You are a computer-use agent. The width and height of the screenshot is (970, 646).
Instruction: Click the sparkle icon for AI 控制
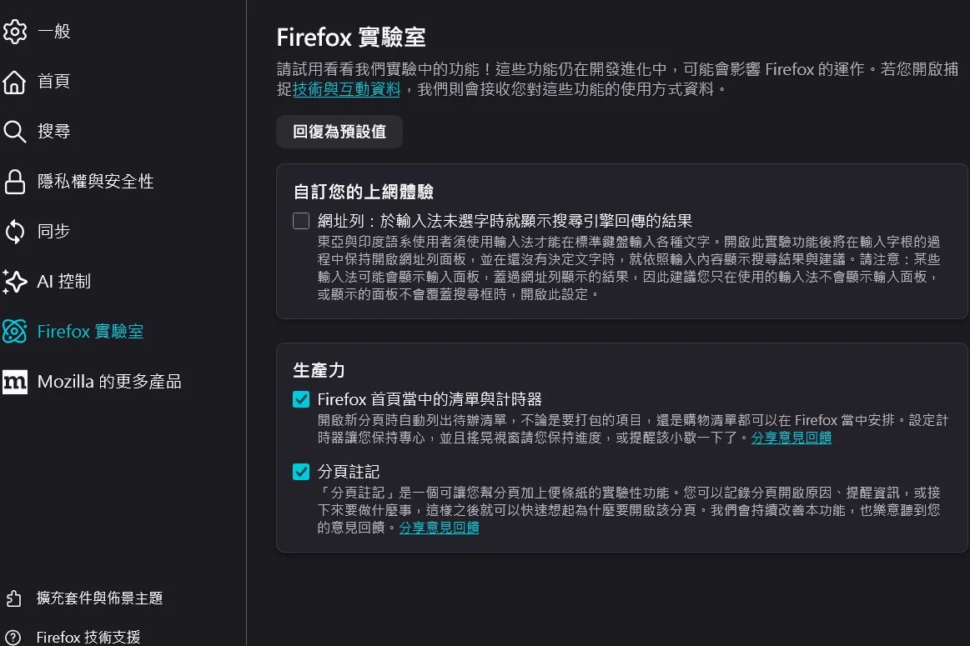point(14,282)
